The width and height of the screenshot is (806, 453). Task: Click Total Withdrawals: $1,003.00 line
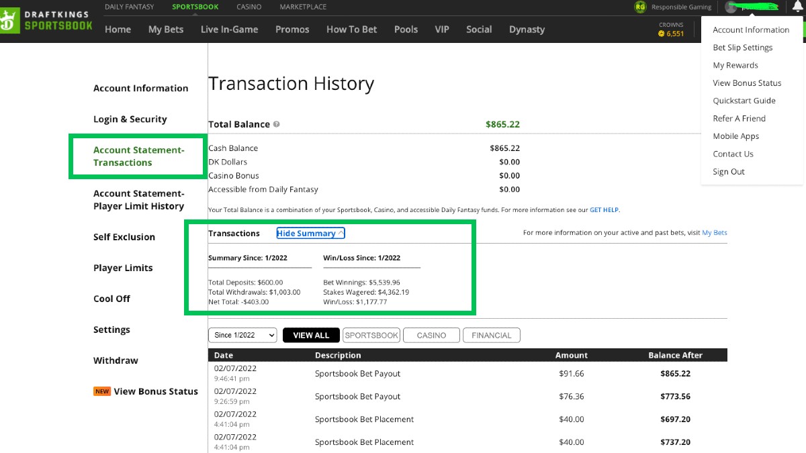pyautogui.click(x=255, y=292)
